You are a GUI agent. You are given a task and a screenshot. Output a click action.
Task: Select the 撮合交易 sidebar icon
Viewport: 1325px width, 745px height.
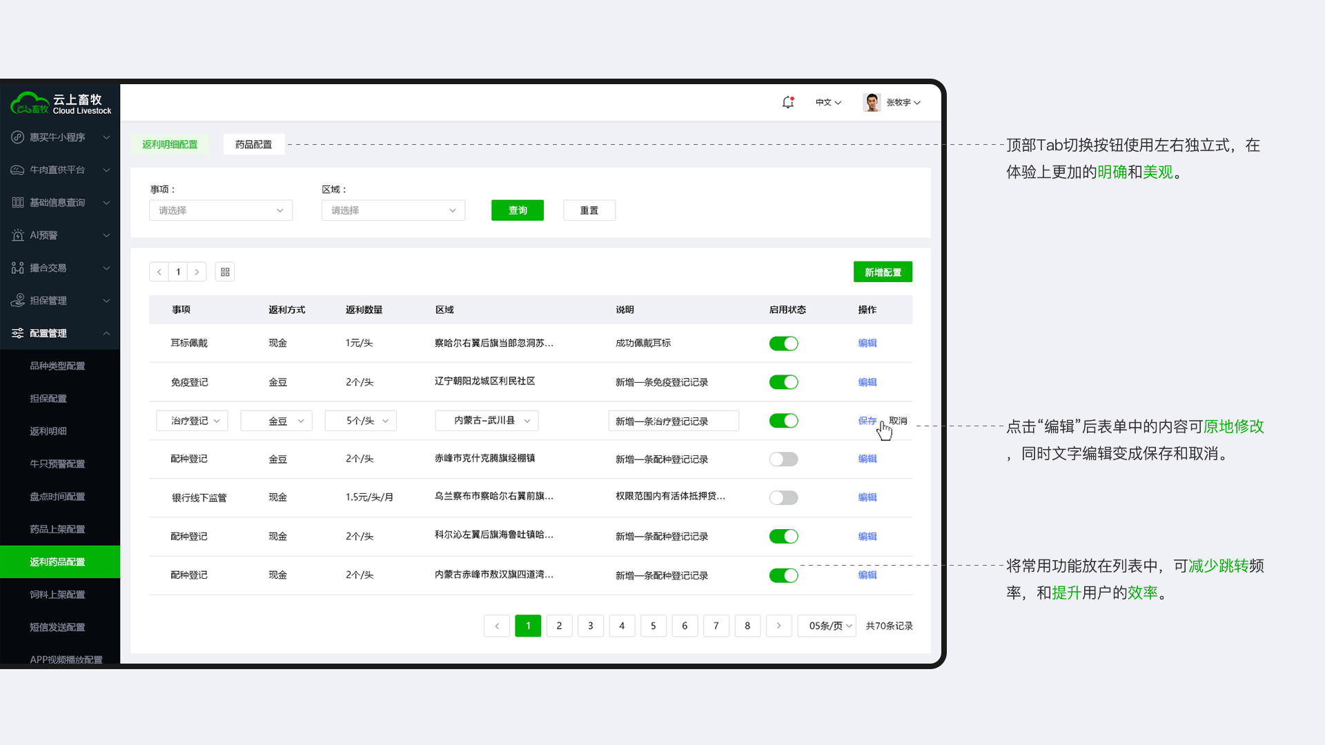coord(17,268)
